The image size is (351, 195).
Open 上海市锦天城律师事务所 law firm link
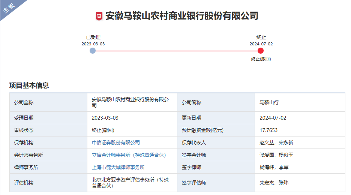pos(118,167)
